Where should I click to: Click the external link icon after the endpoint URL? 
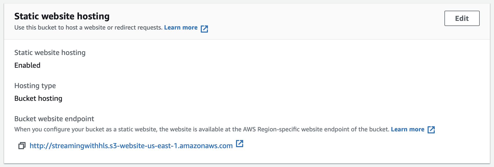point(240,144)
